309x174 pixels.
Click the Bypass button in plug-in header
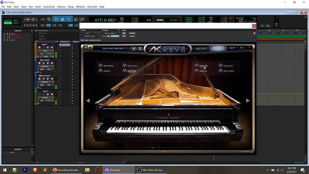coord(132,33)
